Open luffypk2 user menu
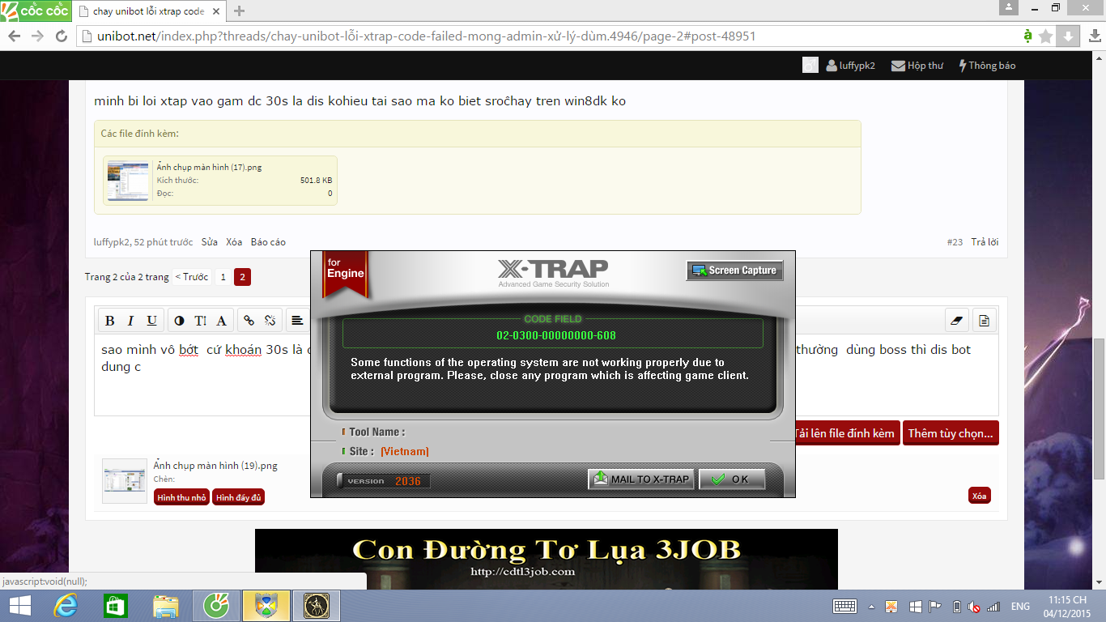This screenshot has height=622, width=1106. (x=851, y=66)
